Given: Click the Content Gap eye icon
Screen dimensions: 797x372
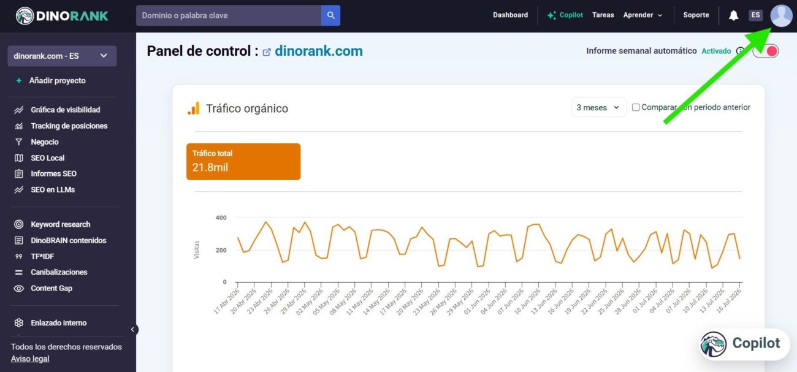Looking at the screenshot, I should tap(18, 288).
